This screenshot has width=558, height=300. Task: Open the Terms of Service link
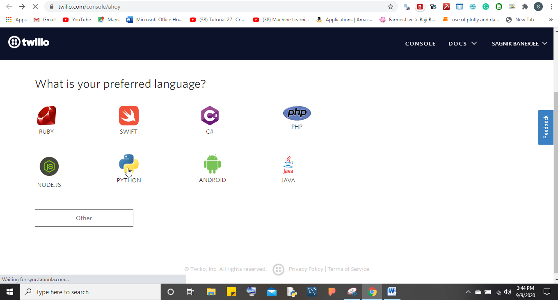pyautogui.click(x=348, y=269)
